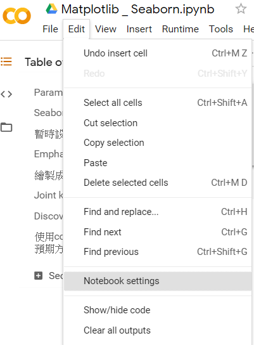254x345 pixels.
Task: Open the Insert menu
Action: click(139, 29)
